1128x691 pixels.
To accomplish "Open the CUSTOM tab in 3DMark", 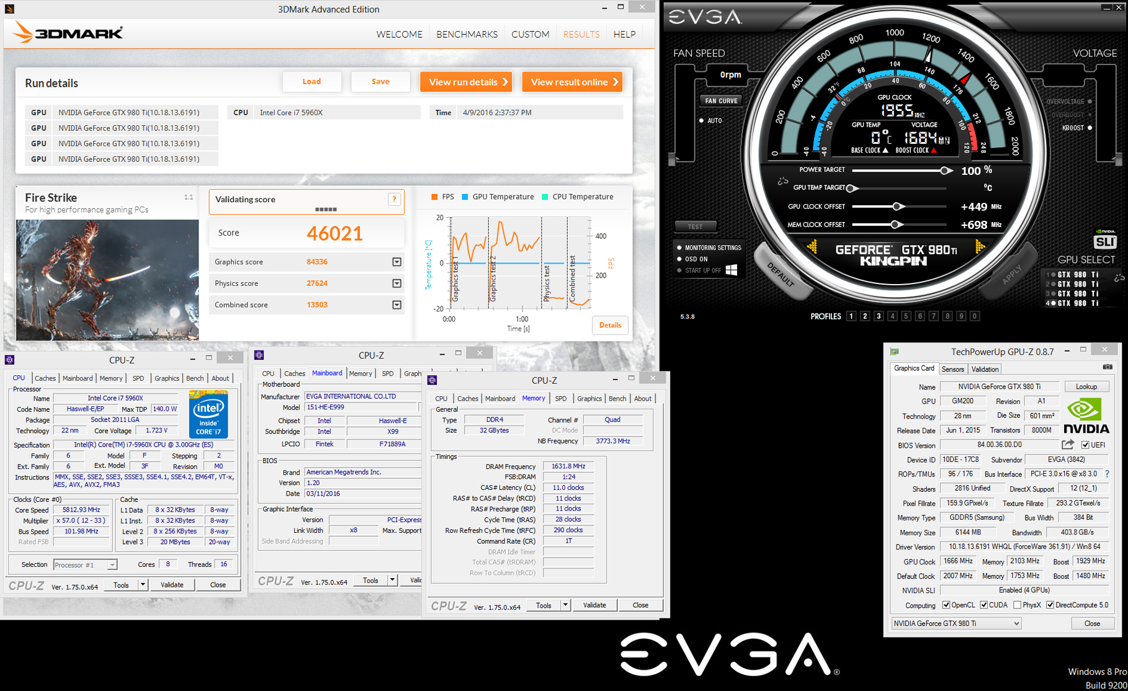I will [x=530, y=34].
